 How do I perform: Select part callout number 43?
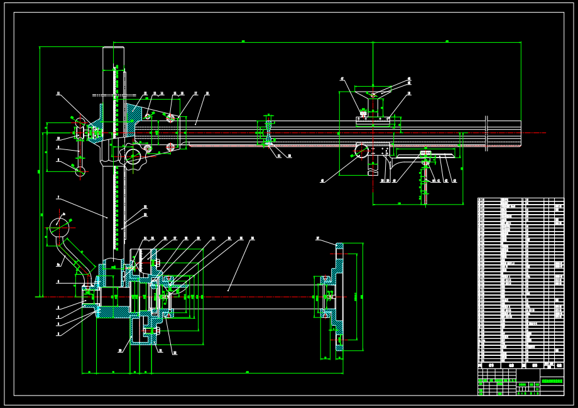point(454,181)
